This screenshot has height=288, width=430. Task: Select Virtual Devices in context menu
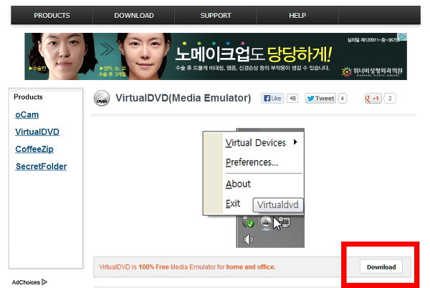pos(256,142)
